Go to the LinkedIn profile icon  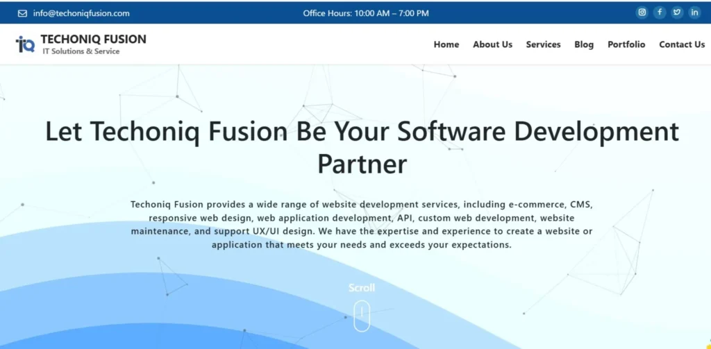(694, 12)
